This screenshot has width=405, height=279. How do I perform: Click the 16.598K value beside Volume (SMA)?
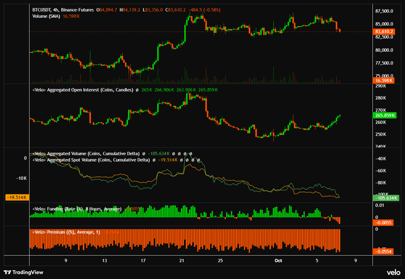pyautogui.click(x=71, y=16)
